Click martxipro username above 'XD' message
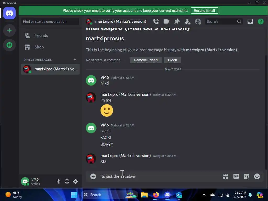 (x=125, y=156)
